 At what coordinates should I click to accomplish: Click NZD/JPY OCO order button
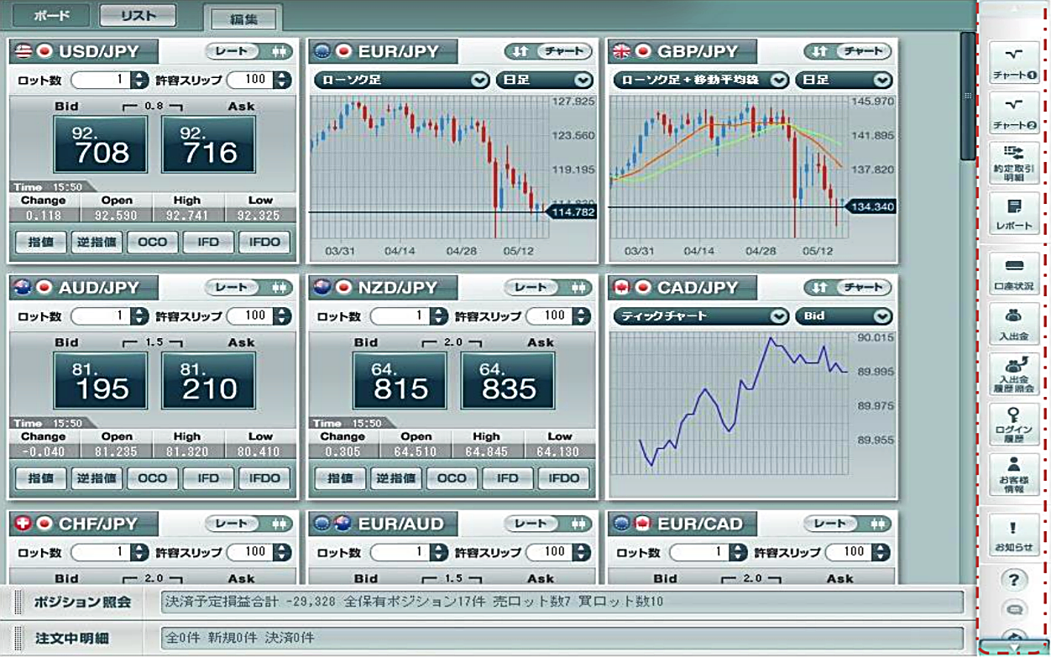(x=452, y=478)
